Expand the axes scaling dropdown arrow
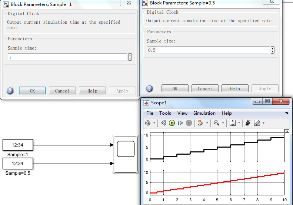Image resolution: width=293 pixels, height=205 pixels. [239, 123]
